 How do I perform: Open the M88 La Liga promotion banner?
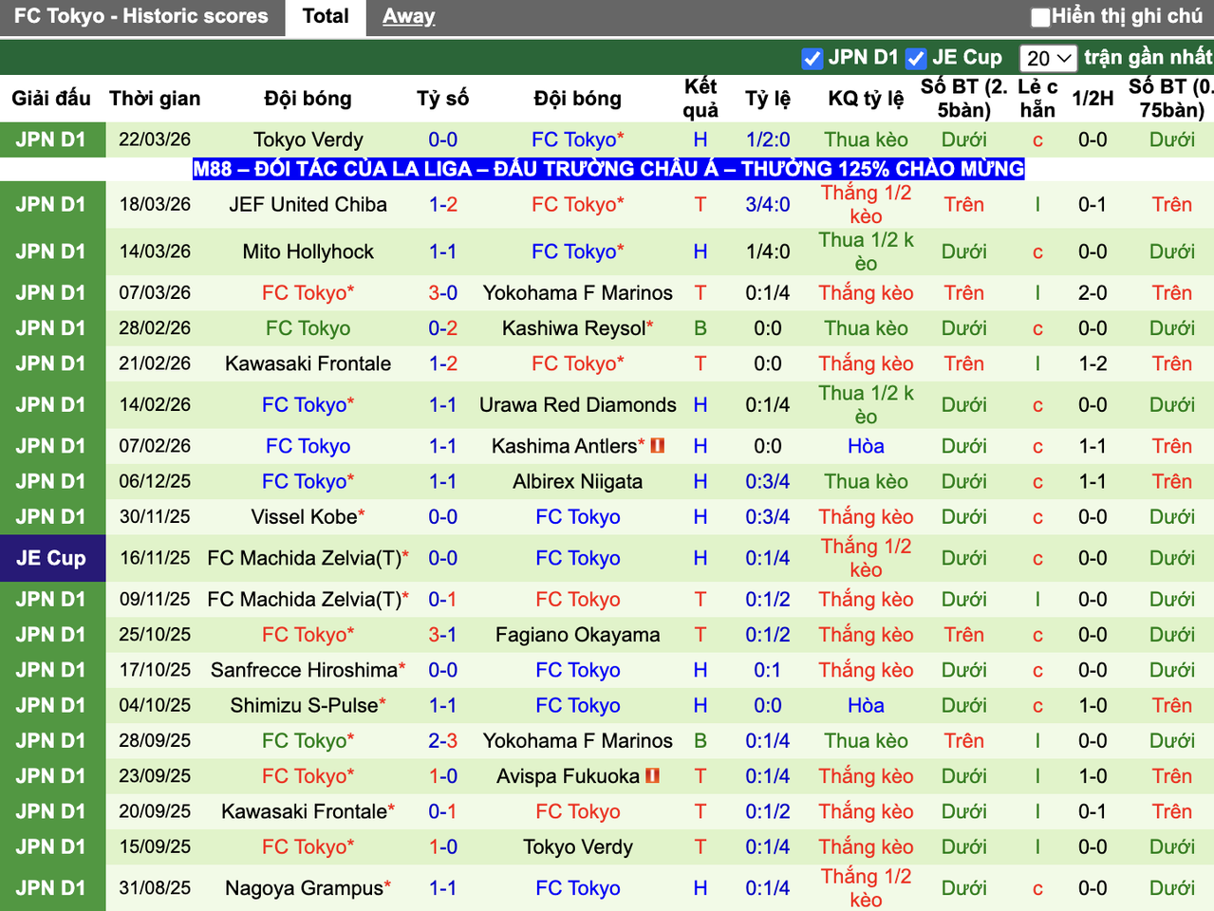coord(608,169)
